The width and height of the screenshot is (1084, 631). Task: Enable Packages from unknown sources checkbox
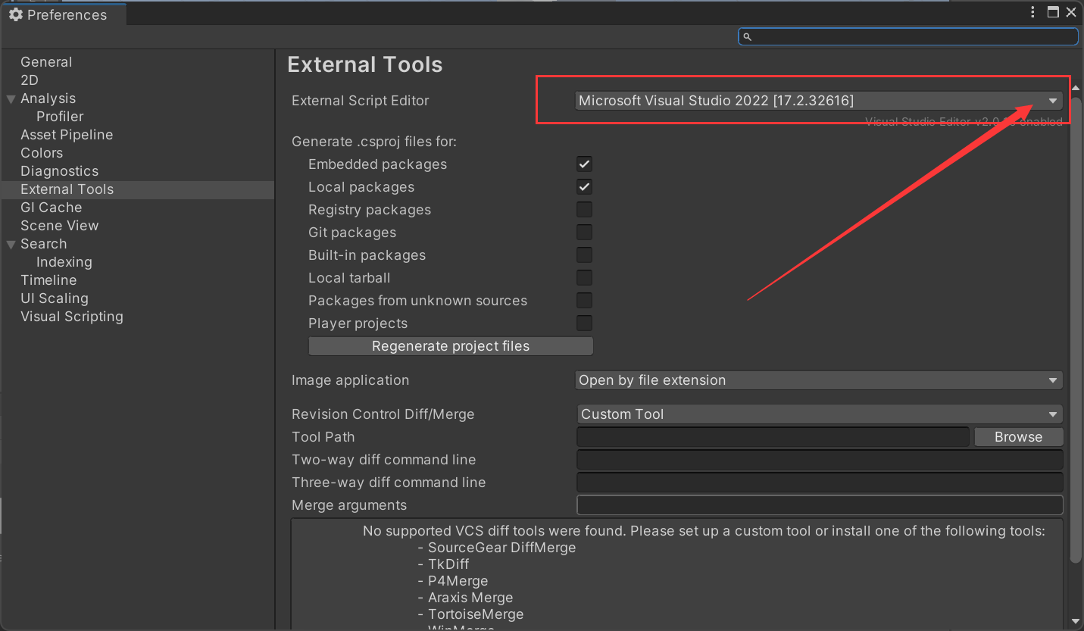point(584,301)
